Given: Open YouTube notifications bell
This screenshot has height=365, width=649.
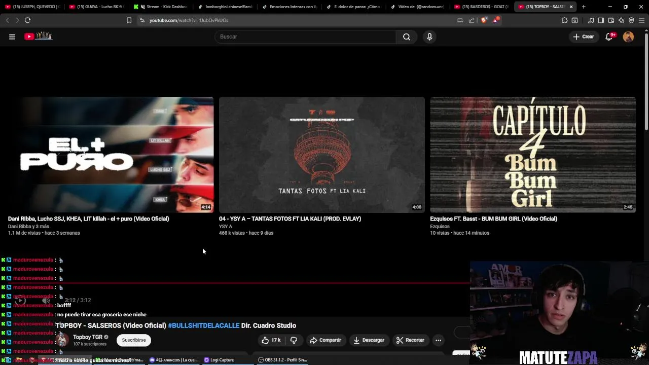Looking at the screenshot, I should pyautogui.click(x=609, y=36).
